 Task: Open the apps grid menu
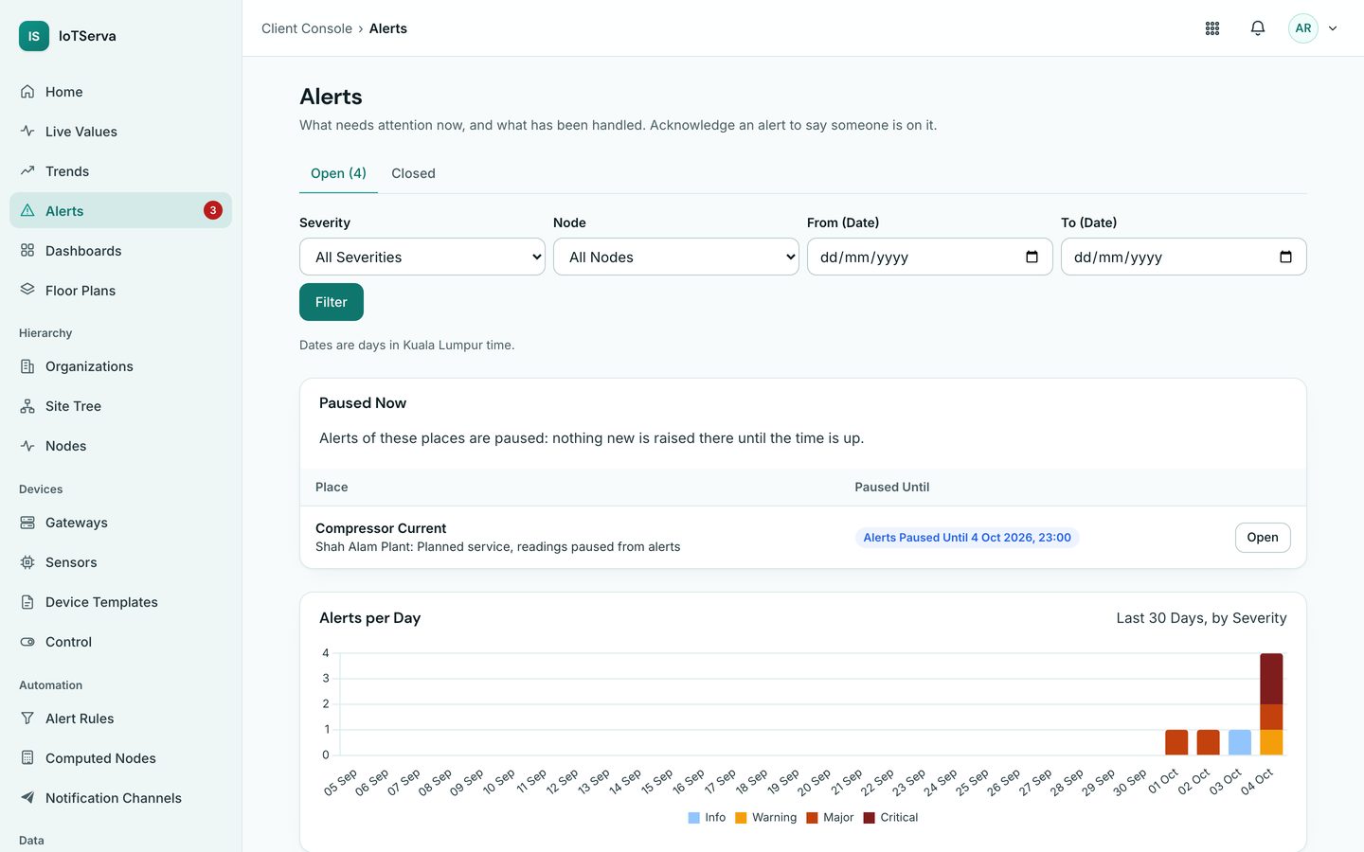point(1212,28)
